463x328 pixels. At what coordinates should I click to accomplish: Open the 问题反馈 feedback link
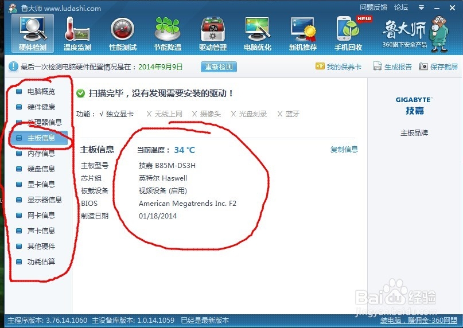(x=373, y=7)
